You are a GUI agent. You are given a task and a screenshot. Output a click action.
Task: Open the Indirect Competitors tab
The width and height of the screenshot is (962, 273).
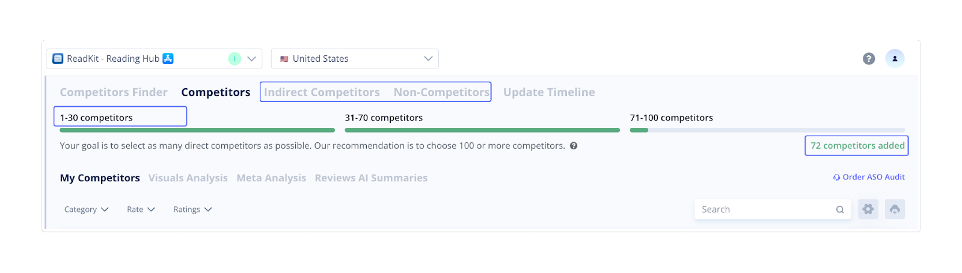tap(322, 92)
